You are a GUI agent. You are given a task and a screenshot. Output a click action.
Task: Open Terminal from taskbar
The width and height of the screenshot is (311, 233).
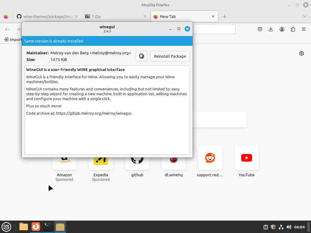coord(48,227)
